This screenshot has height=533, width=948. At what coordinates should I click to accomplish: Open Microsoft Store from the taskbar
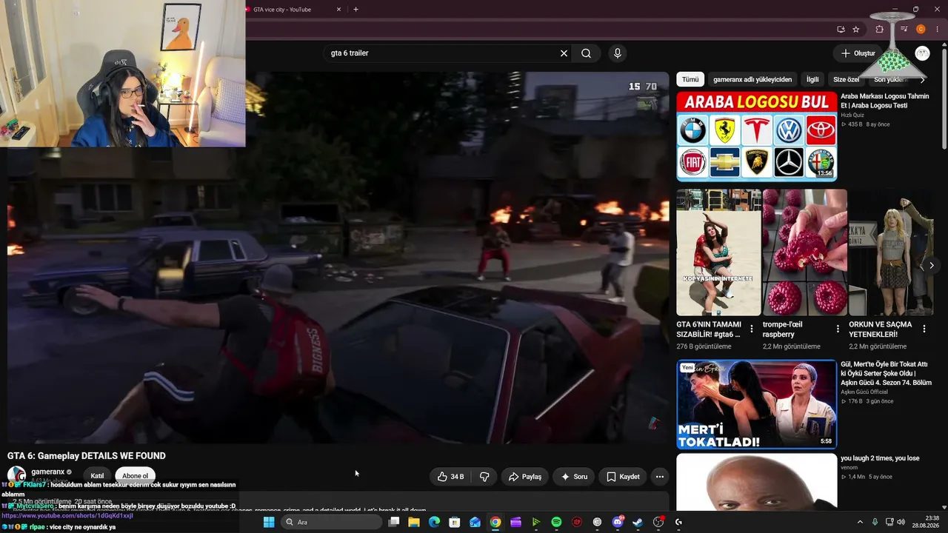(x=455, y=522)
